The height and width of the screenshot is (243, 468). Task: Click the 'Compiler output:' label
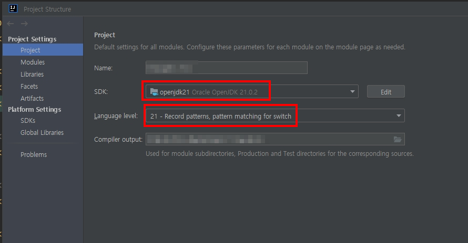[118, 140]
